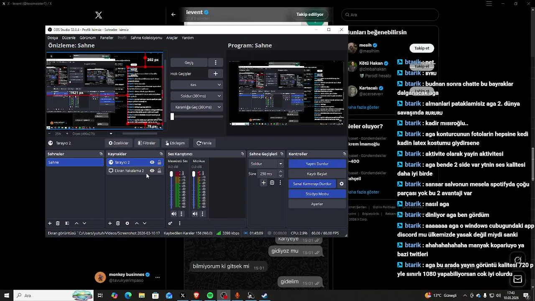535x301 pixels.
Task: Mute the Mic/Aux audio channel
Action: click(x=195, y=214)
